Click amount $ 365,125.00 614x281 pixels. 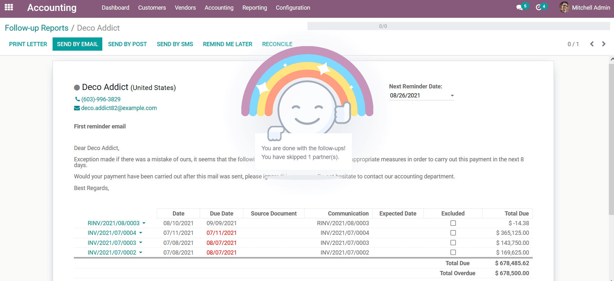click(513, 233)
